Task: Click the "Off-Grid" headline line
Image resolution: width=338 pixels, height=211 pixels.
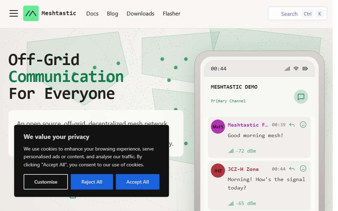Action: pos(44,60)
